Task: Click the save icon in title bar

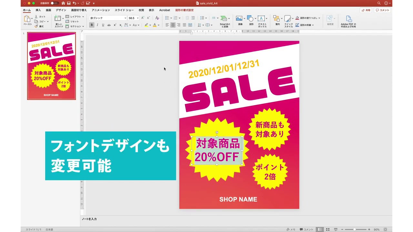Action: tap(69, 3)
